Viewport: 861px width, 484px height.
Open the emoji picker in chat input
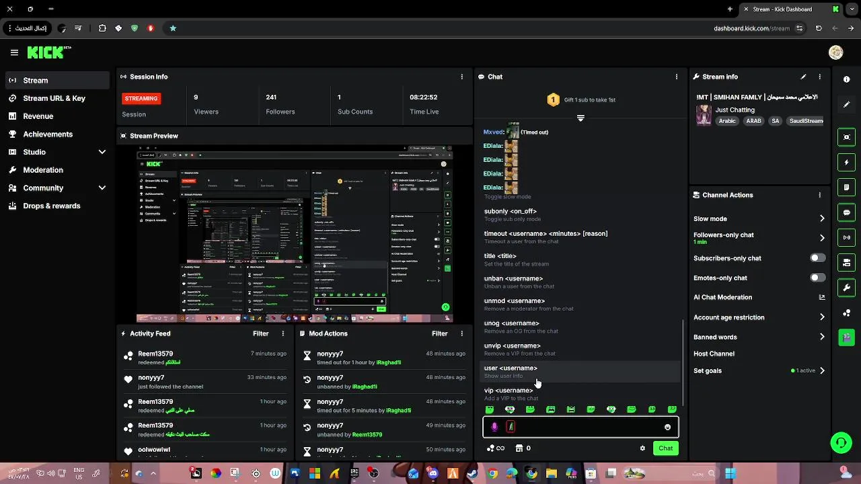tap(667, 427)
